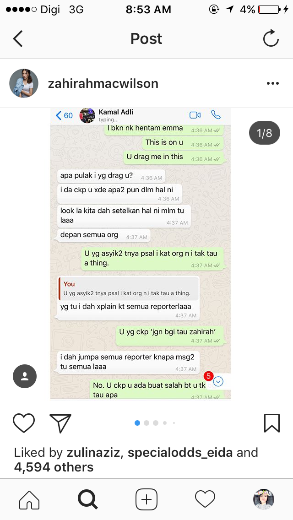The height and width of the screenshot is (520, 293).
Task: Open zahirahmacwilson profile username
Action: [103, 84]
